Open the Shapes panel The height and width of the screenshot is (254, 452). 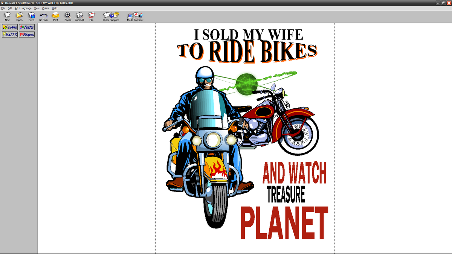pos(27,35)
